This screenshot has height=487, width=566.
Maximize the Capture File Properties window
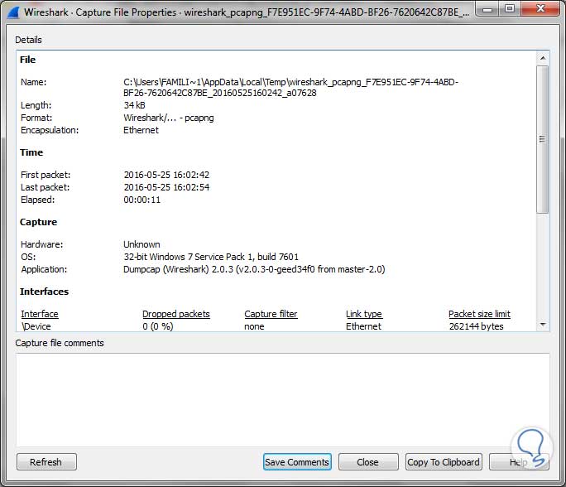click(510, 8)
